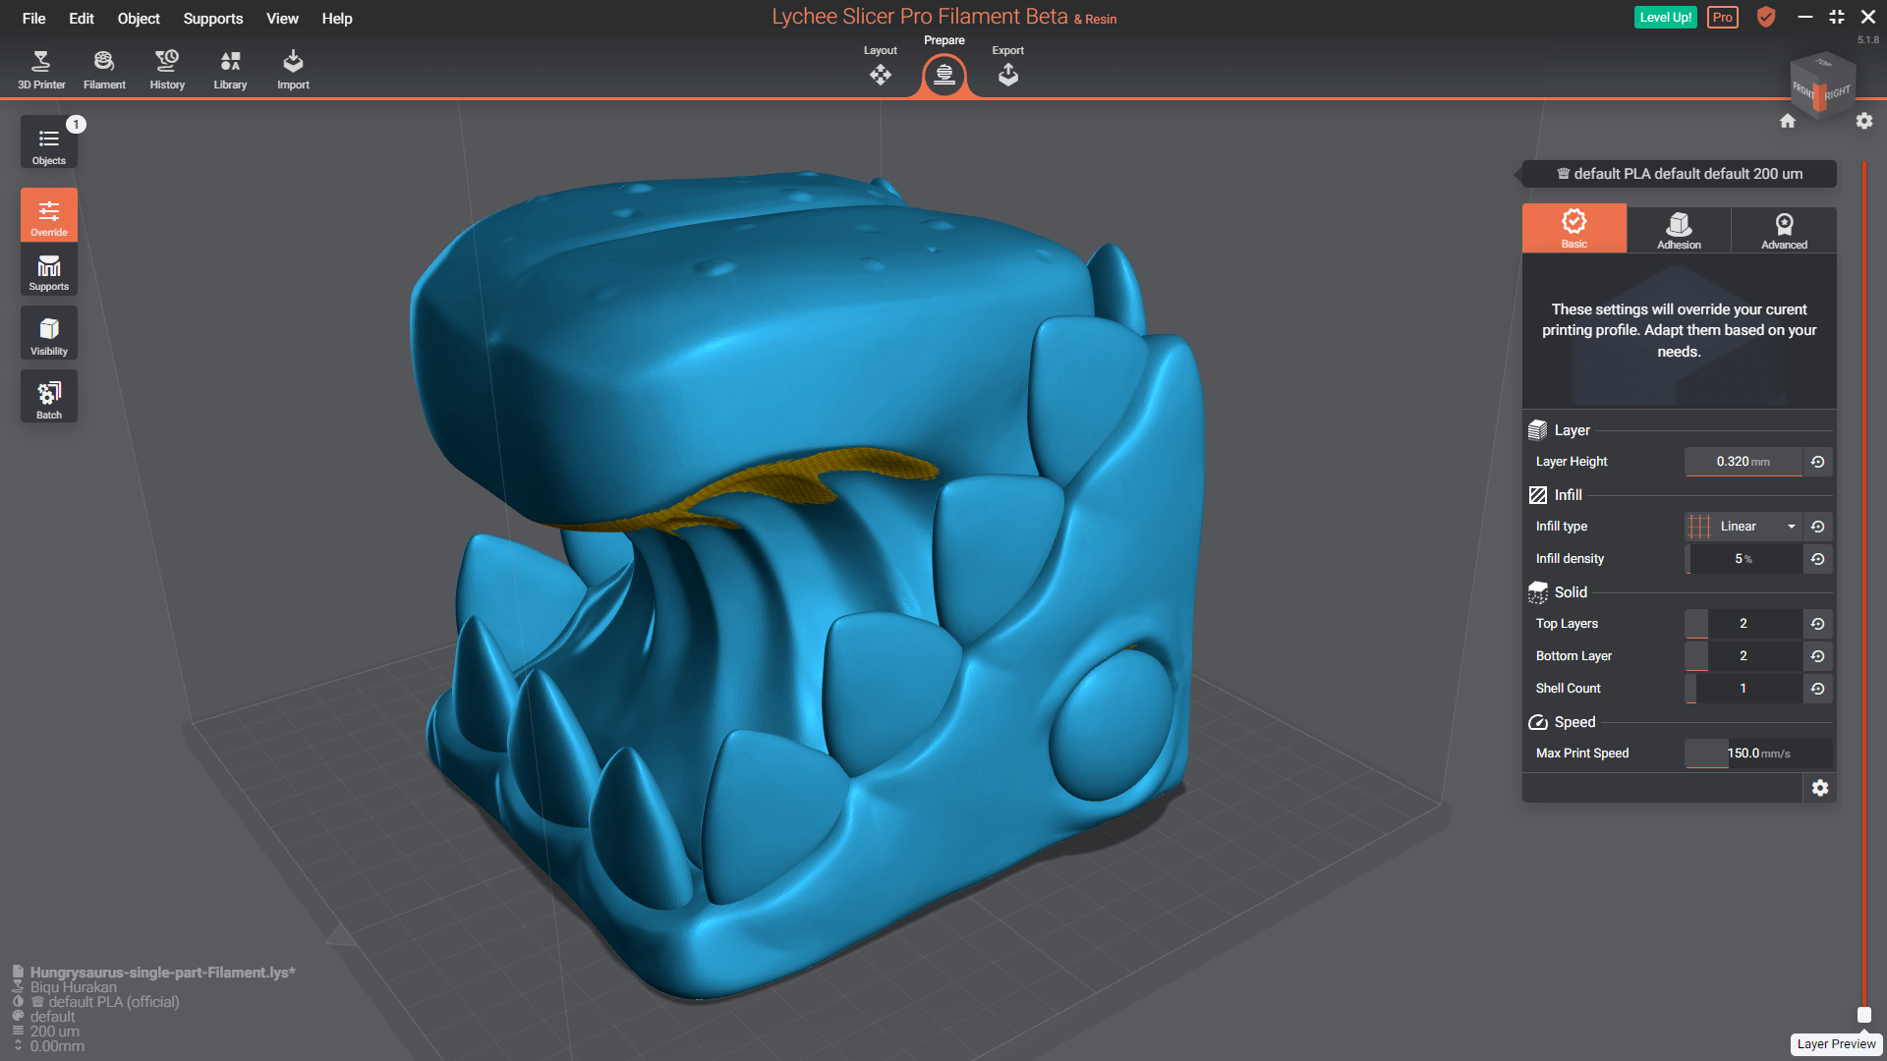Click the Level Up! button

pos(1665,18)
